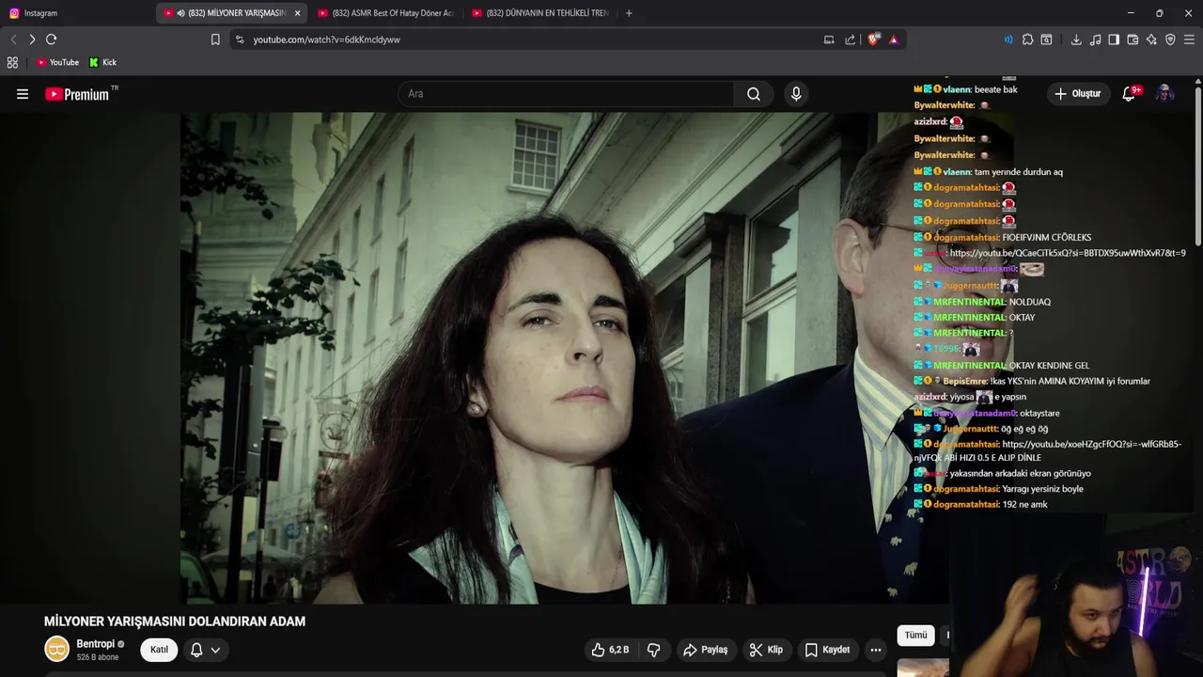Screen dimensions: 1203x677
Task: Open dogramatahtasi's youtu.be/xoeHZgcFfOQ chat link
Action: point(1049,450)
